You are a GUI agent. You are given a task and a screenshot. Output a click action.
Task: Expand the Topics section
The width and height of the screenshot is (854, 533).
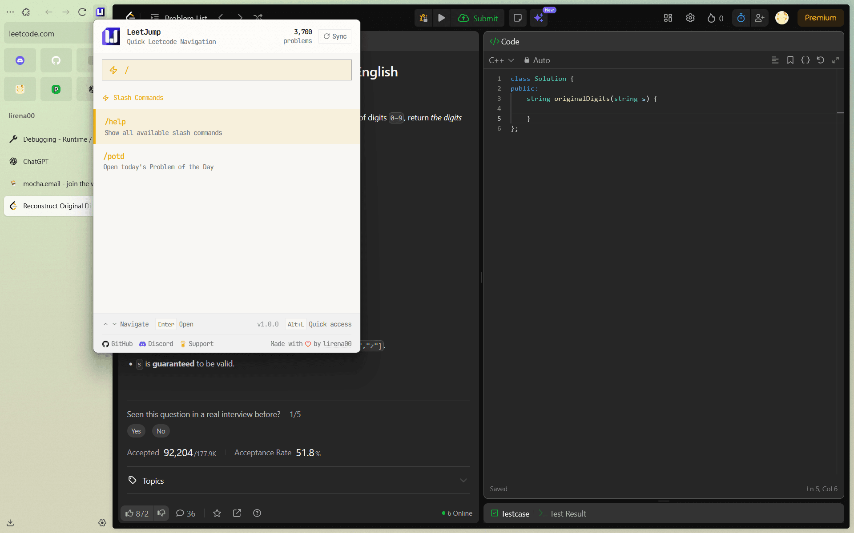point(463,480)
